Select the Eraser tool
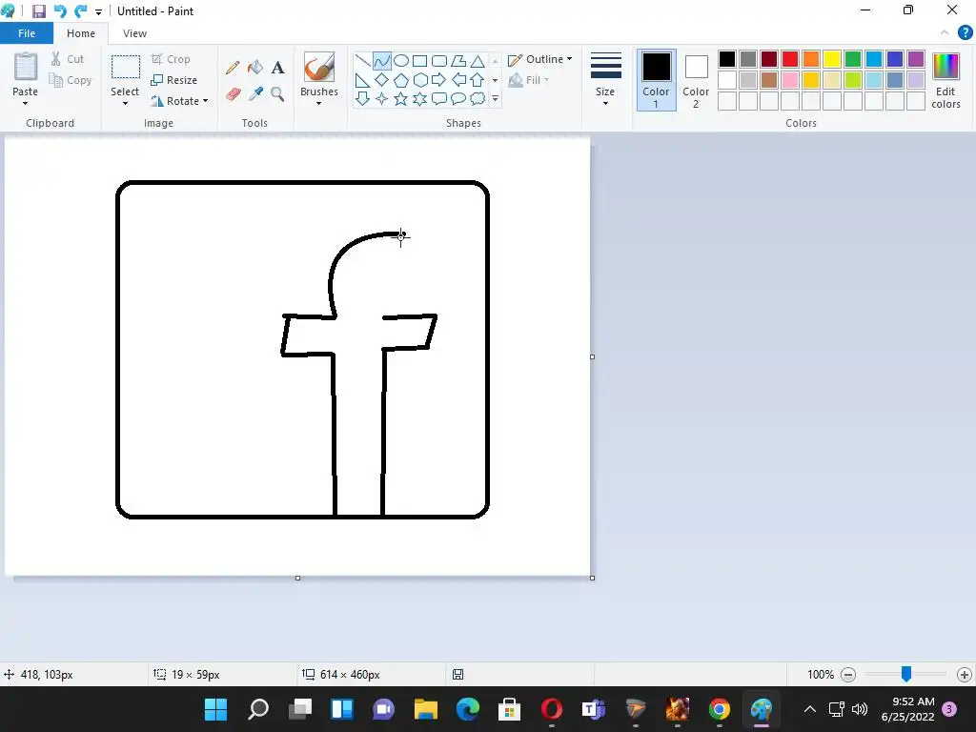Screen dimensions: 976x732 (x=233, y=94)
